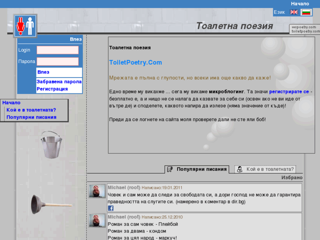Open the Регистрация link
Screen dimensions: 320x240
coord(52,89)
